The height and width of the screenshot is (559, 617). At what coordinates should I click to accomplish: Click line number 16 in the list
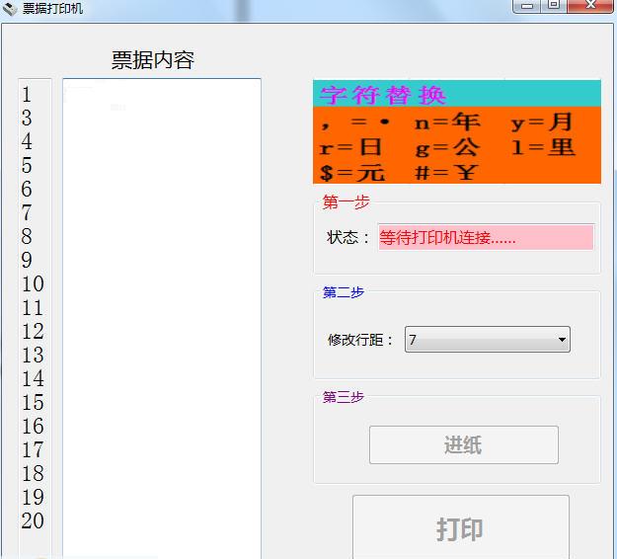pos(33,427)
